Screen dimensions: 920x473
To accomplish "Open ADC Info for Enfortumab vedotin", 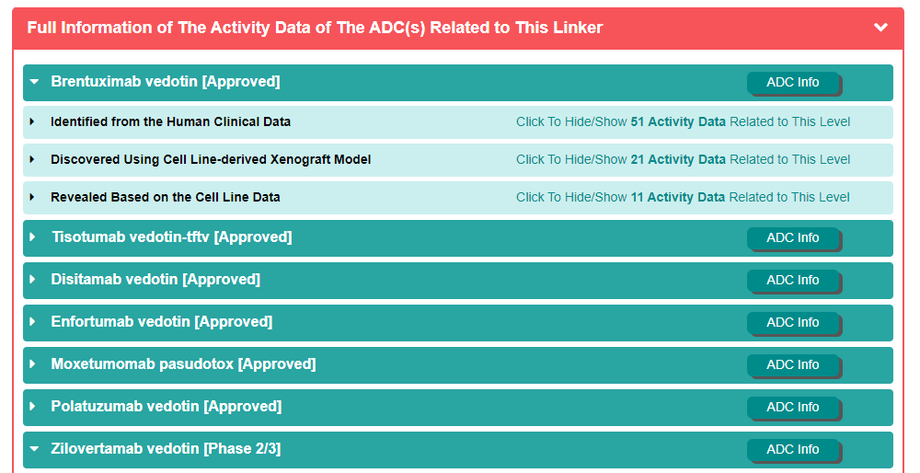I will pos(792,323).
